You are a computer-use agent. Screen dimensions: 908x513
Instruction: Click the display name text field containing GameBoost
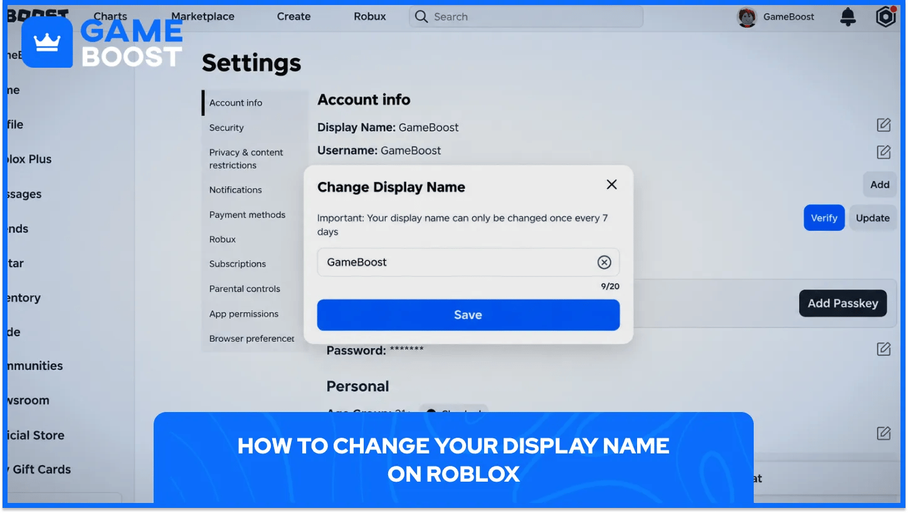pyautogui.click(x=468, y=262)
